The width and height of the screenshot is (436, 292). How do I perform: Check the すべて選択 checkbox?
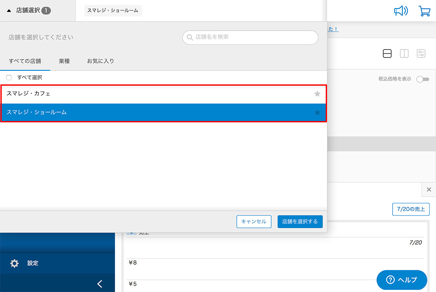coord(9,78)
